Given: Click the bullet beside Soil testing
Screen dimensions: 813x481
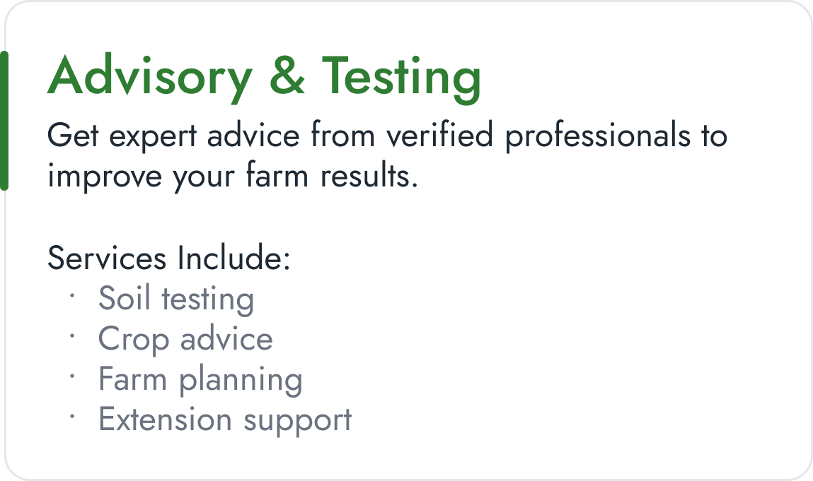Looking at the screenshot, I should tap(72, 296).
